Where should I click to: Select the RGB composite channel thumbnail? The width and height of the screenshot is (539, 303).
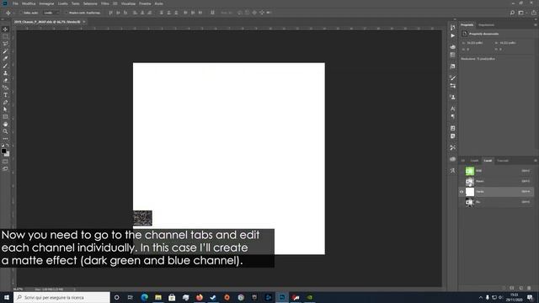click(x=470, y=171)
